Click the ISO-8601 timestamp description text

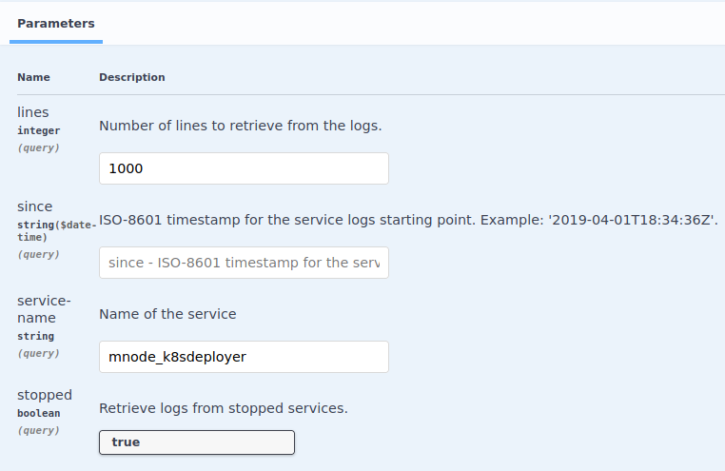click(408, 220)
